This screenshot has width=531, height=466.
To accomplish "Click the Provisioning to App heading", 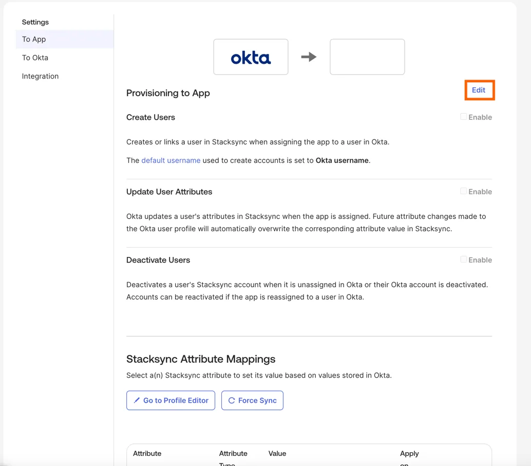I will click(x=168, y=93).
